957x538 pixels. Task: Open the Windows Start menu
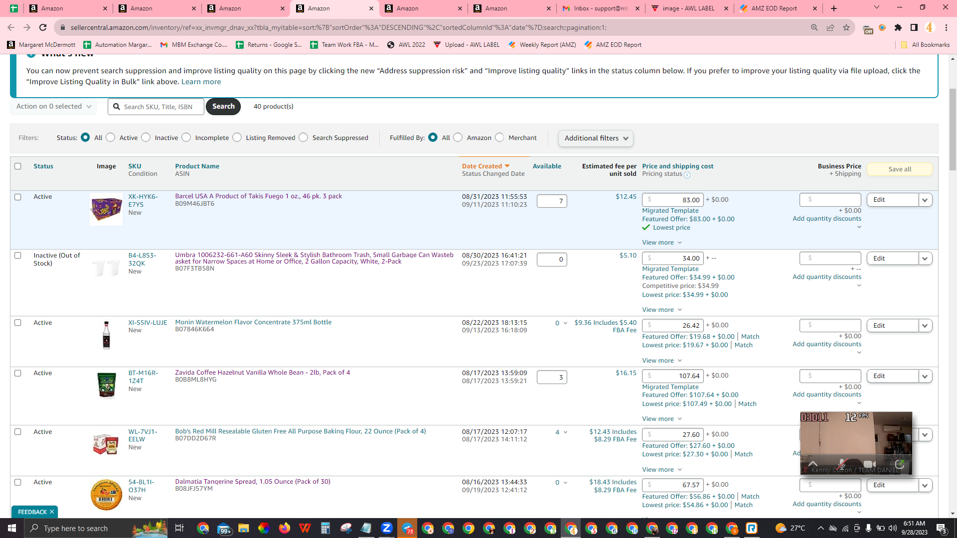[12, 528]
